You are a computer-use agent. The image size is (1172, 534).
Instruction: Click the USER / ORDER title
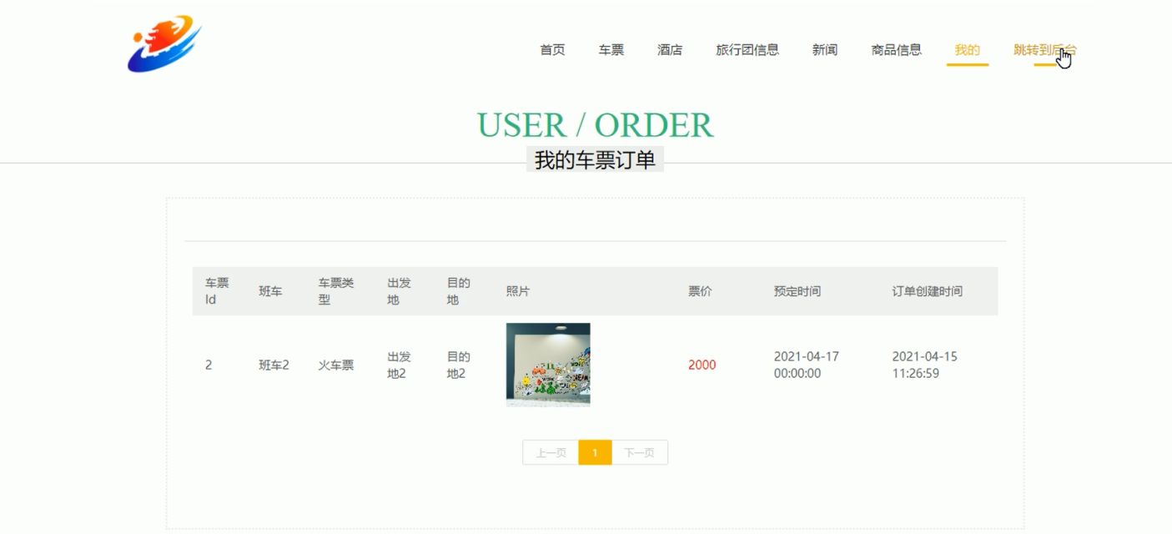595,125
